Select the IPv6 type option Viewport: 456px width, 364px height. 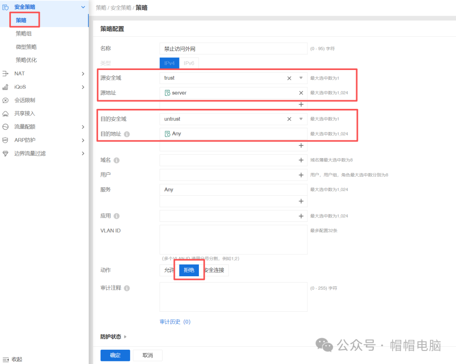[x=189, y=62]
